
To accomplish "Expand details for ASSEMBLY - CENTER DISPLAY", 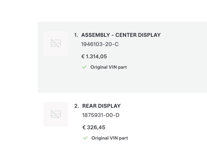I will (121, 35).
